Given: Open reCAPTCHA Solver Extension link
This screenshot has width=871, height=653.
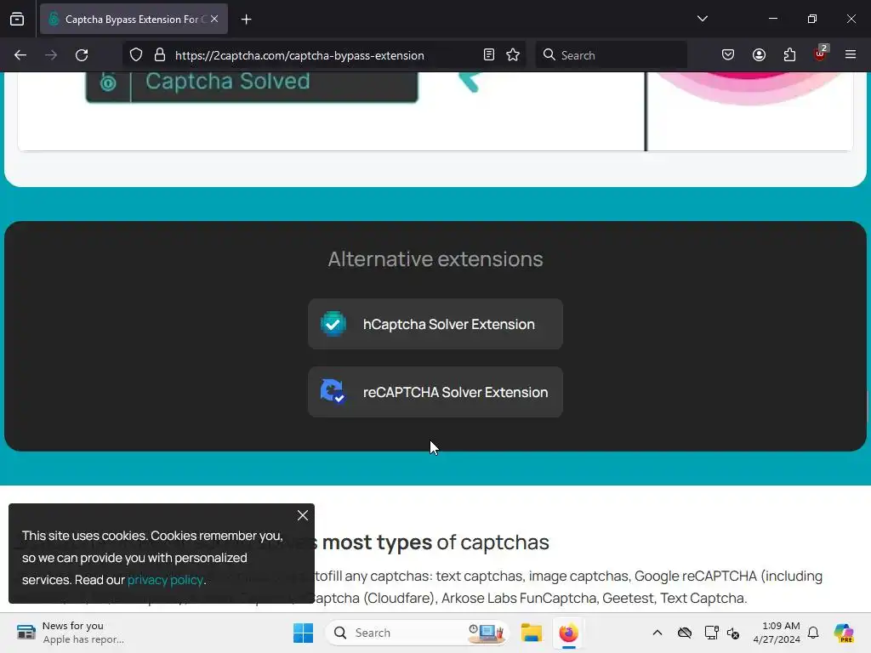Looking at the screenshot, I should 435,392.
